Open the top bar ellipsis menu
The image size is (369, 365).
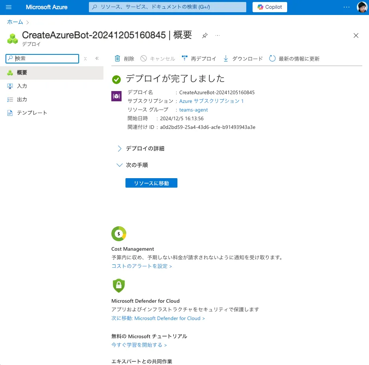pos(347,7)
